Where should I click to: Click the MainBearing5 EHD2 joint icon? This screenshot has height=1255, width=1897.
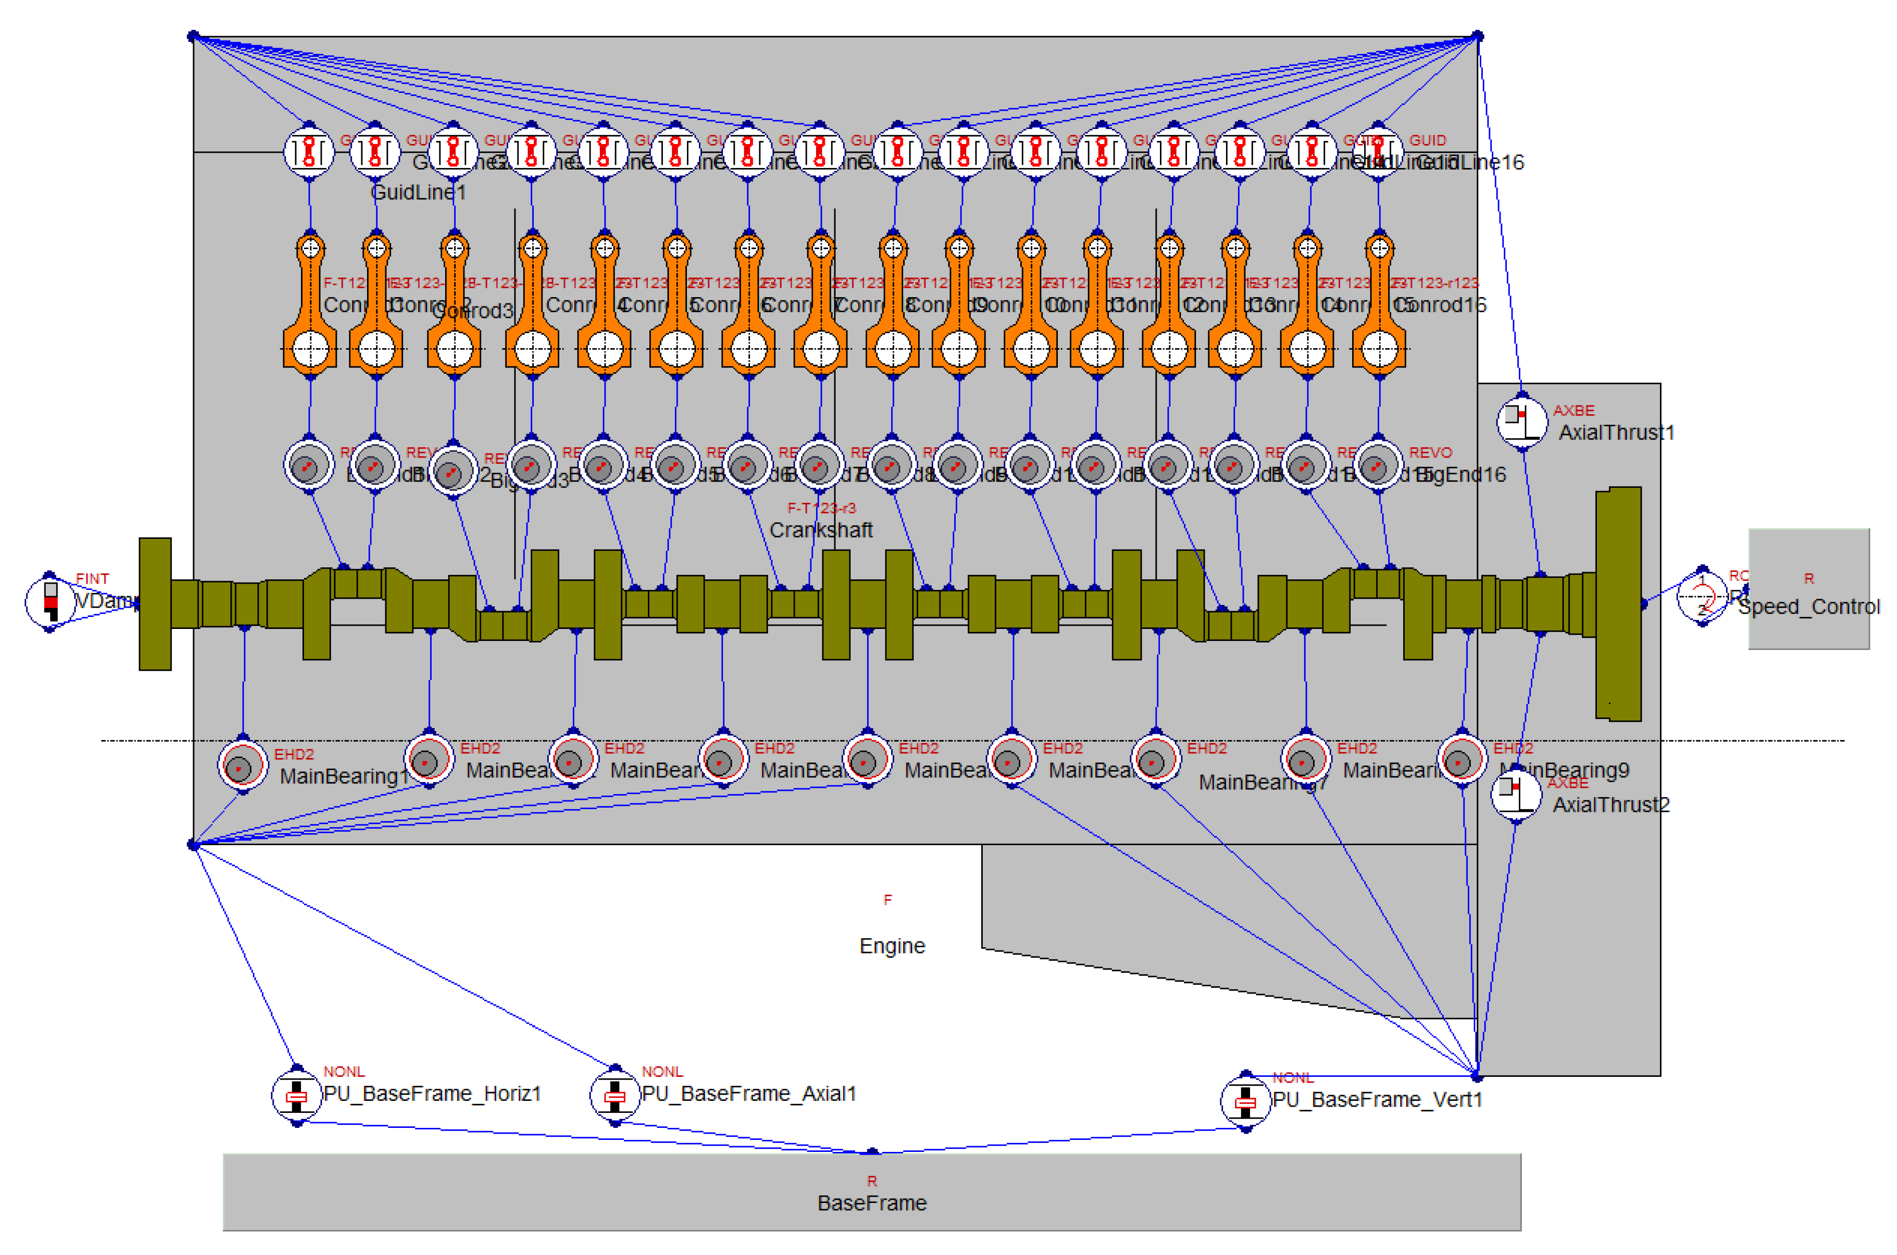[867, 759]
